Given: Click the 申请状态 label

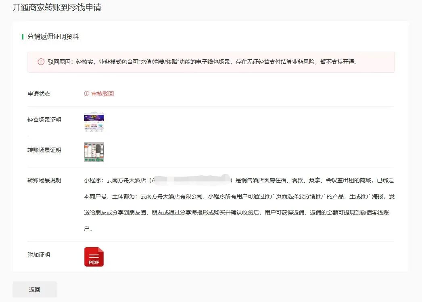Looking at the screenshot, I should (x=39, y=94).
